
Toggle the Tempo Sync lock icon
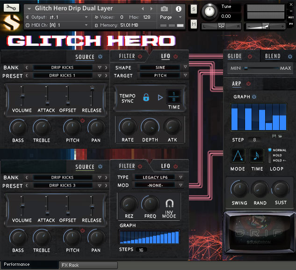(146, 97)
